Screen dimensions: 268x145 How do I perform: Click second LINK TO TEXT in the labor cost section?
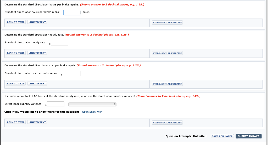37,84
